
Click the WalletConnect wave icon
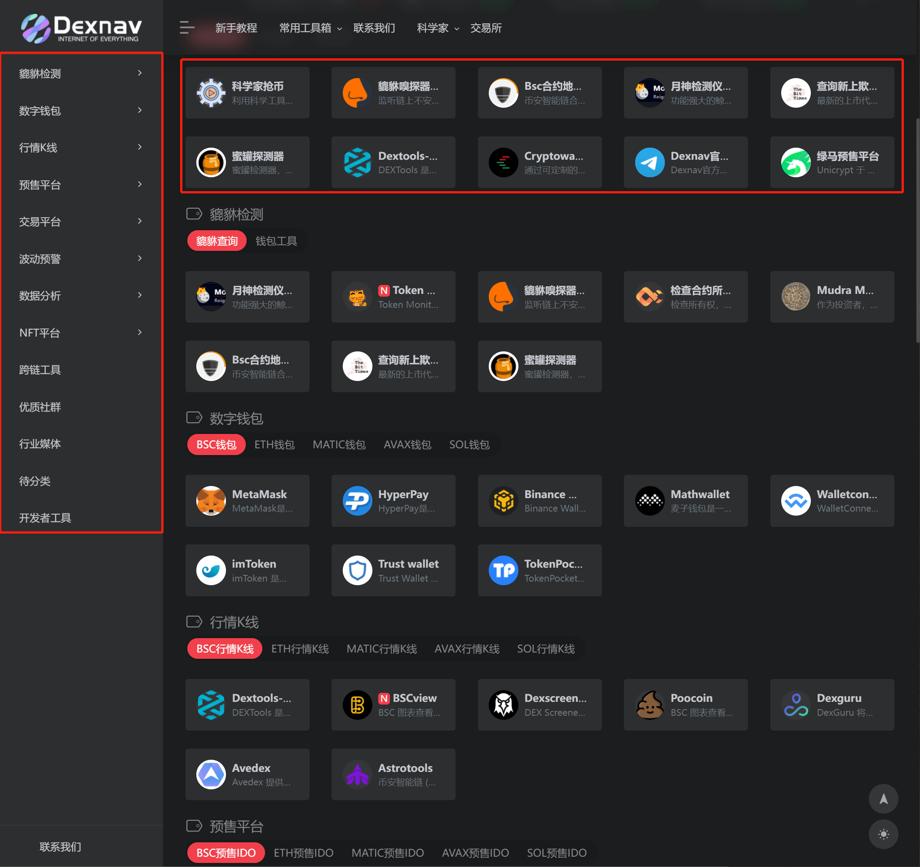point(796,501)
